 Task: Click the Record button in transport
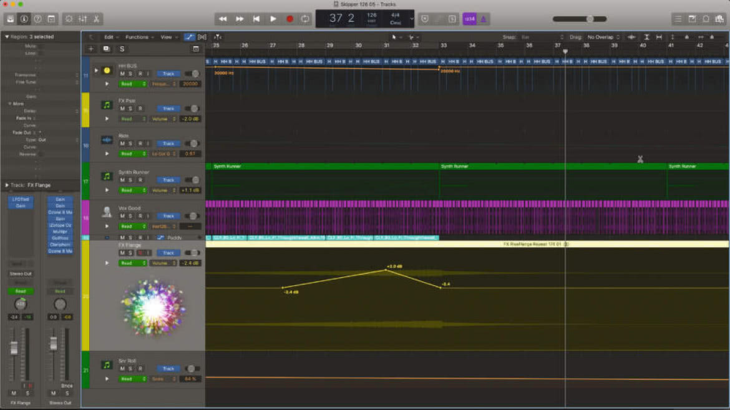pos(290,19)
